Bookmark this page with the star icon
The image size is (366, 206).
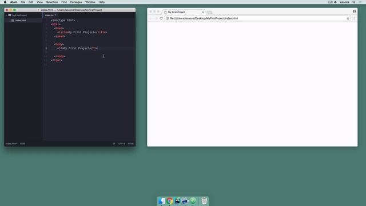click(x=348, y=18)
